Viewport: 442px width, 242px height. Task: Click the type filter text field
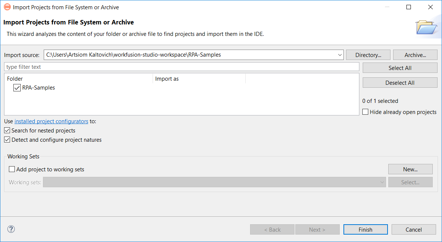pyautogui.click(x=182, y=67)
